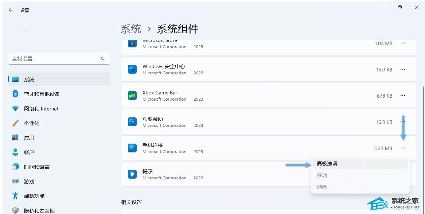Click the 16.0 KB size of Windows 安全中心
425x214 pixels.
point(384,70)
